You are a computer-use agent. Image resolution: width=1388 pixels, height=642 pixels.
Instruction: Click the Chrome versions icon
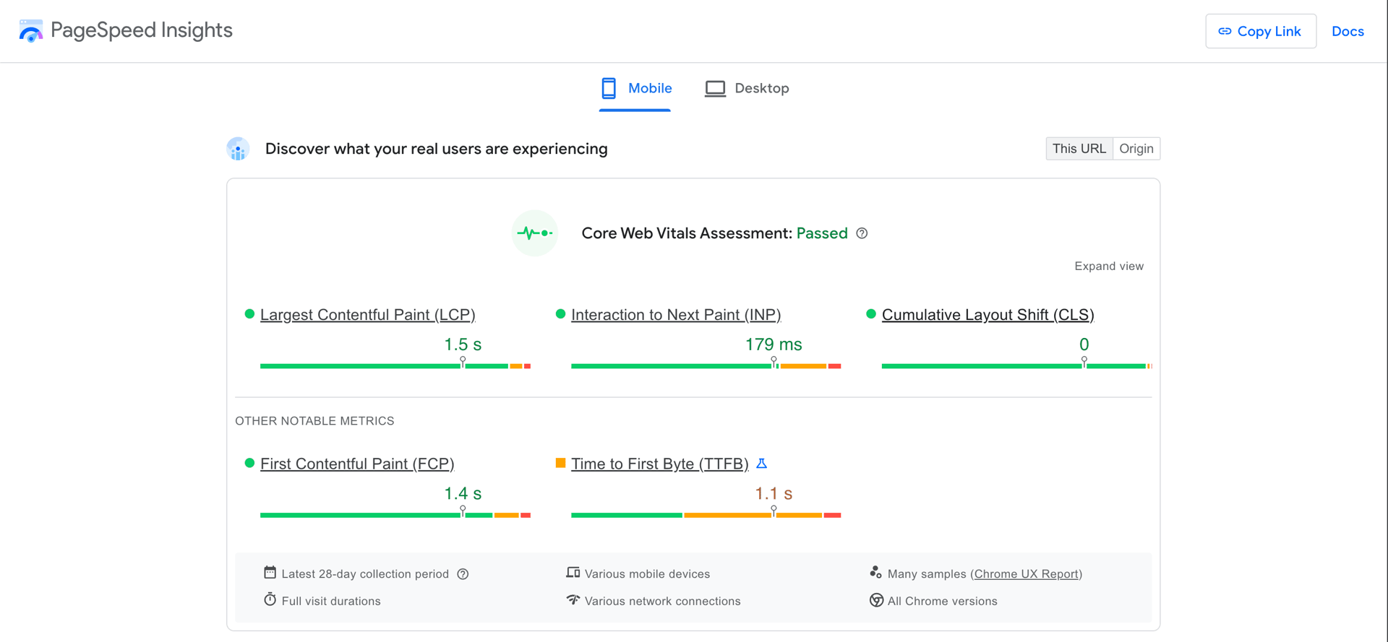pos(876,600)
